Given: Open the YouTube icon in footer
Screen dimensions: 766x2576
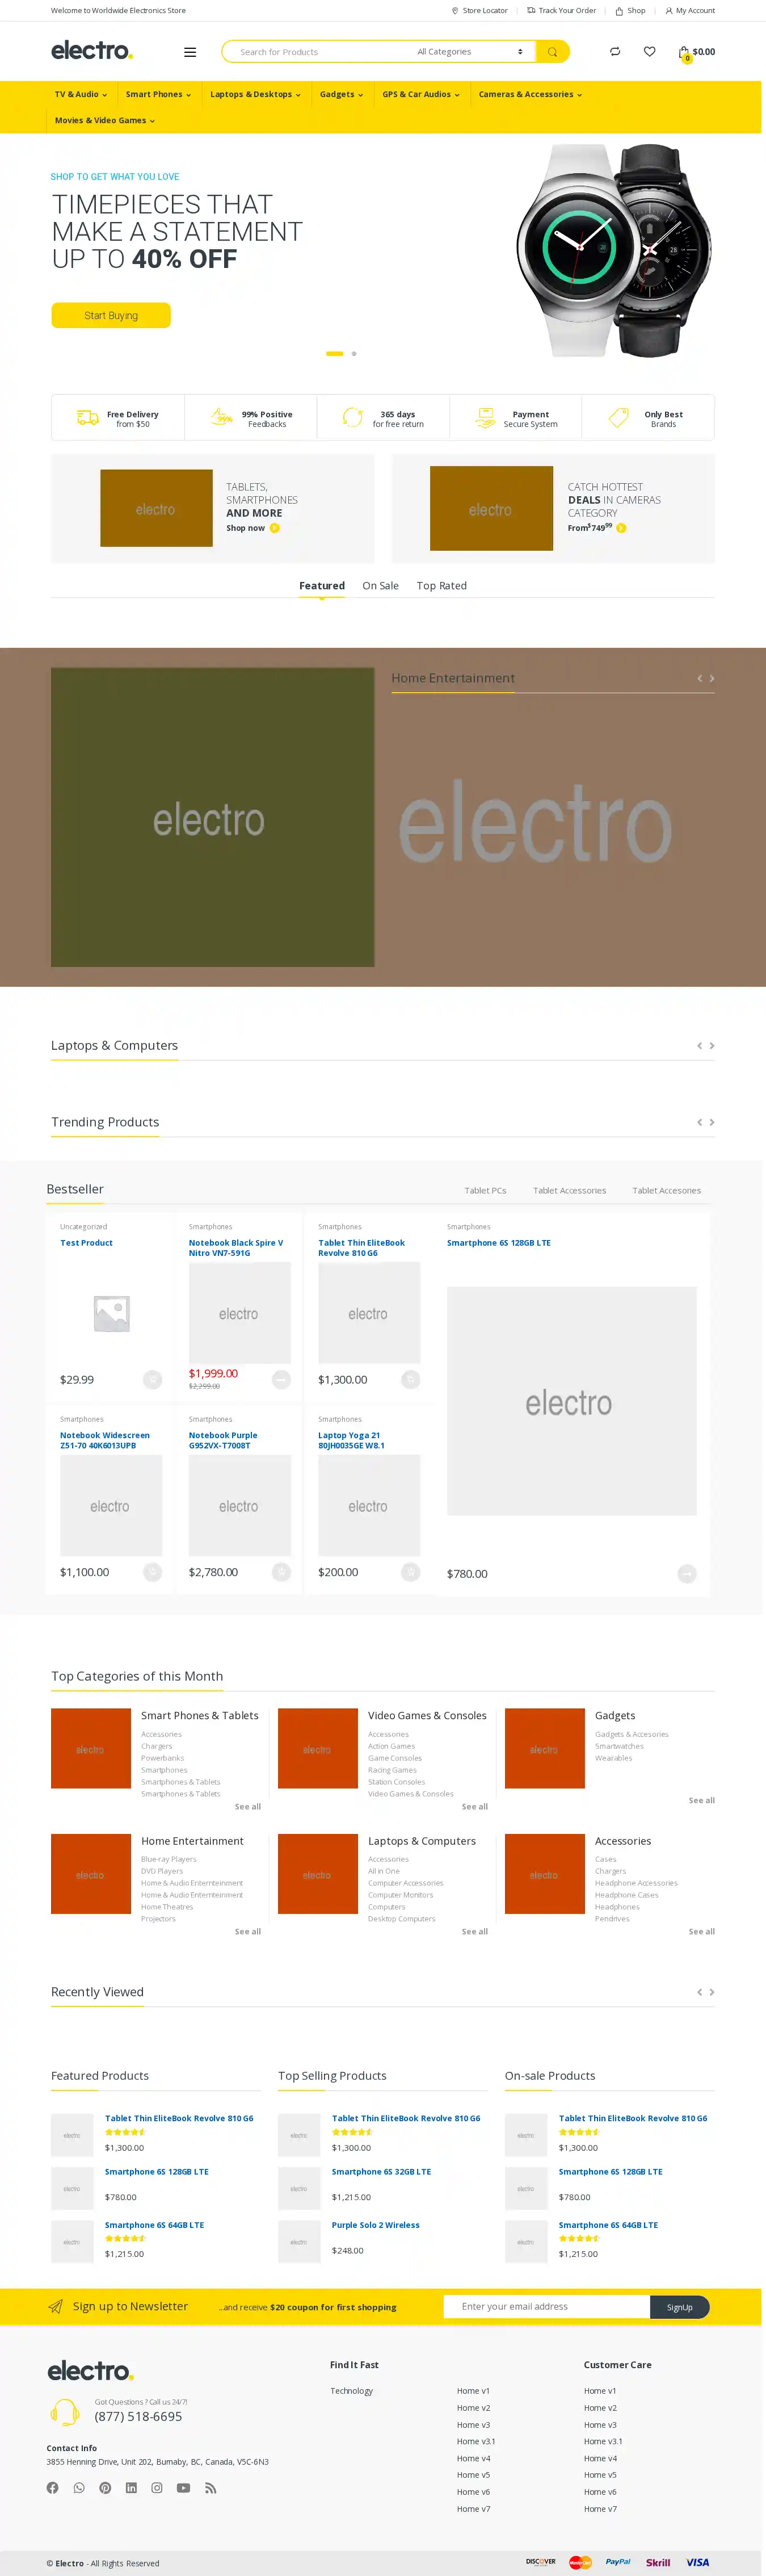Looking at the screenshot, I should tap(183, 2487).
